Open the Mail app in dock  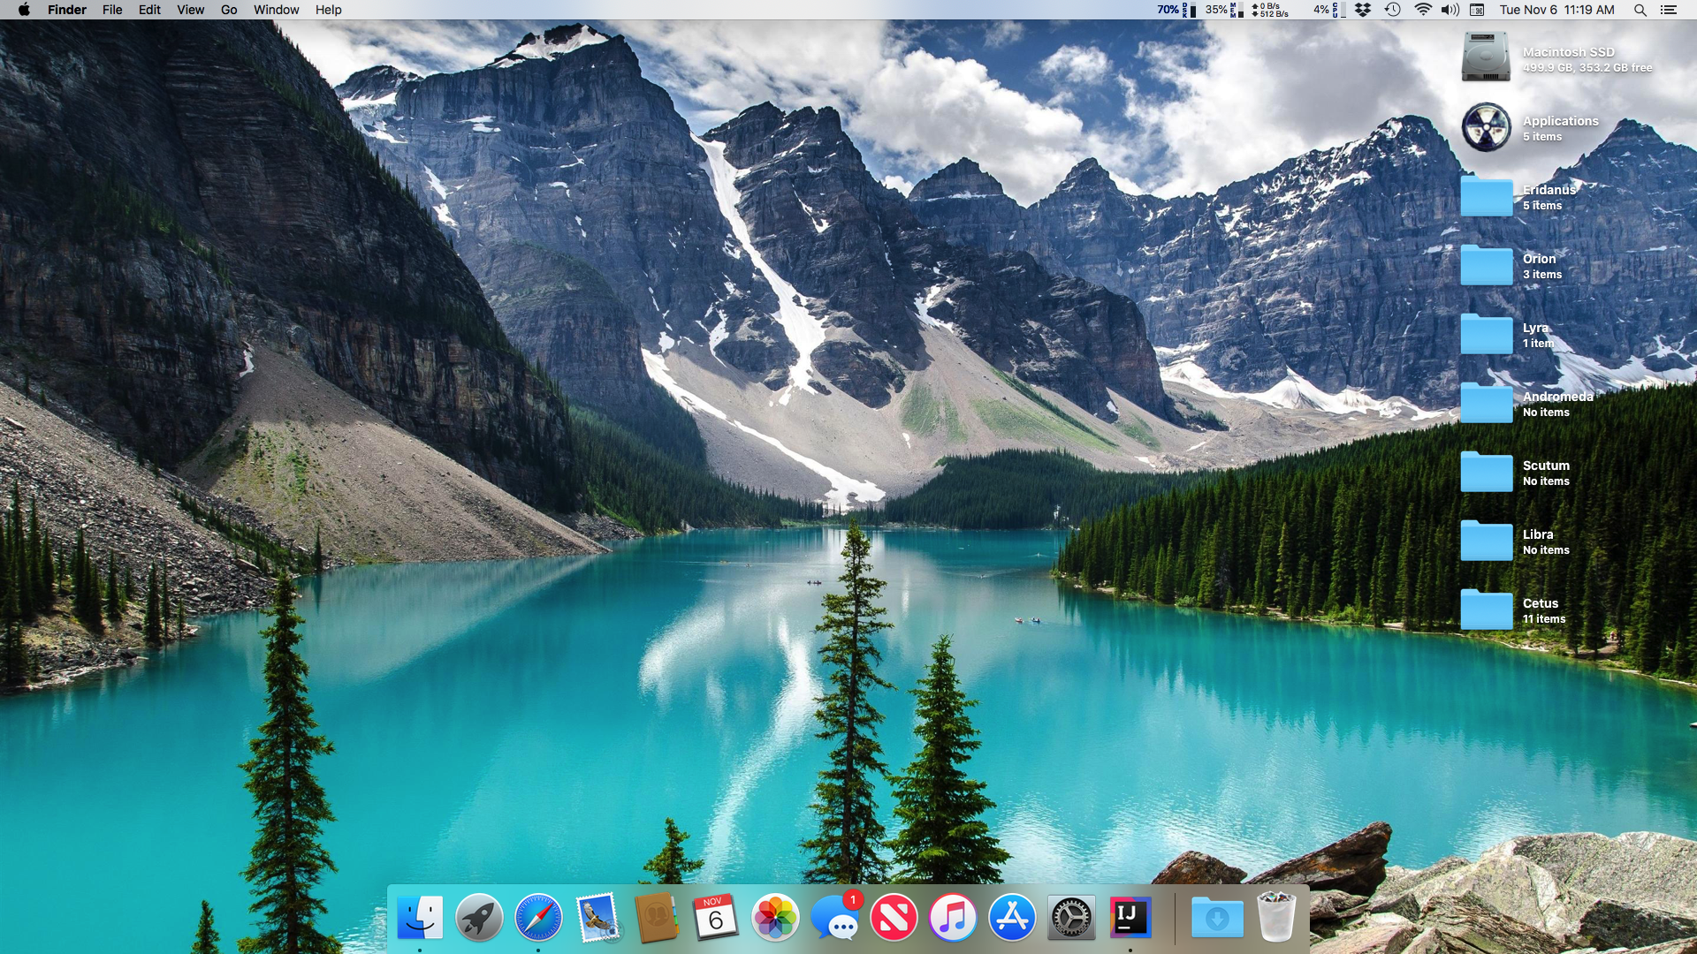click(597, 918)
